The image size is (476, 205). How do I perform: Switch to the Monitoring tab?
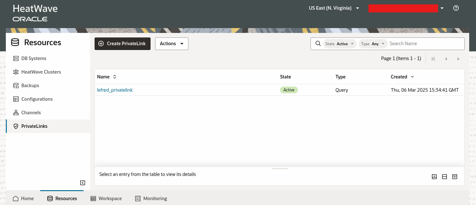click(x=151, y=199)
